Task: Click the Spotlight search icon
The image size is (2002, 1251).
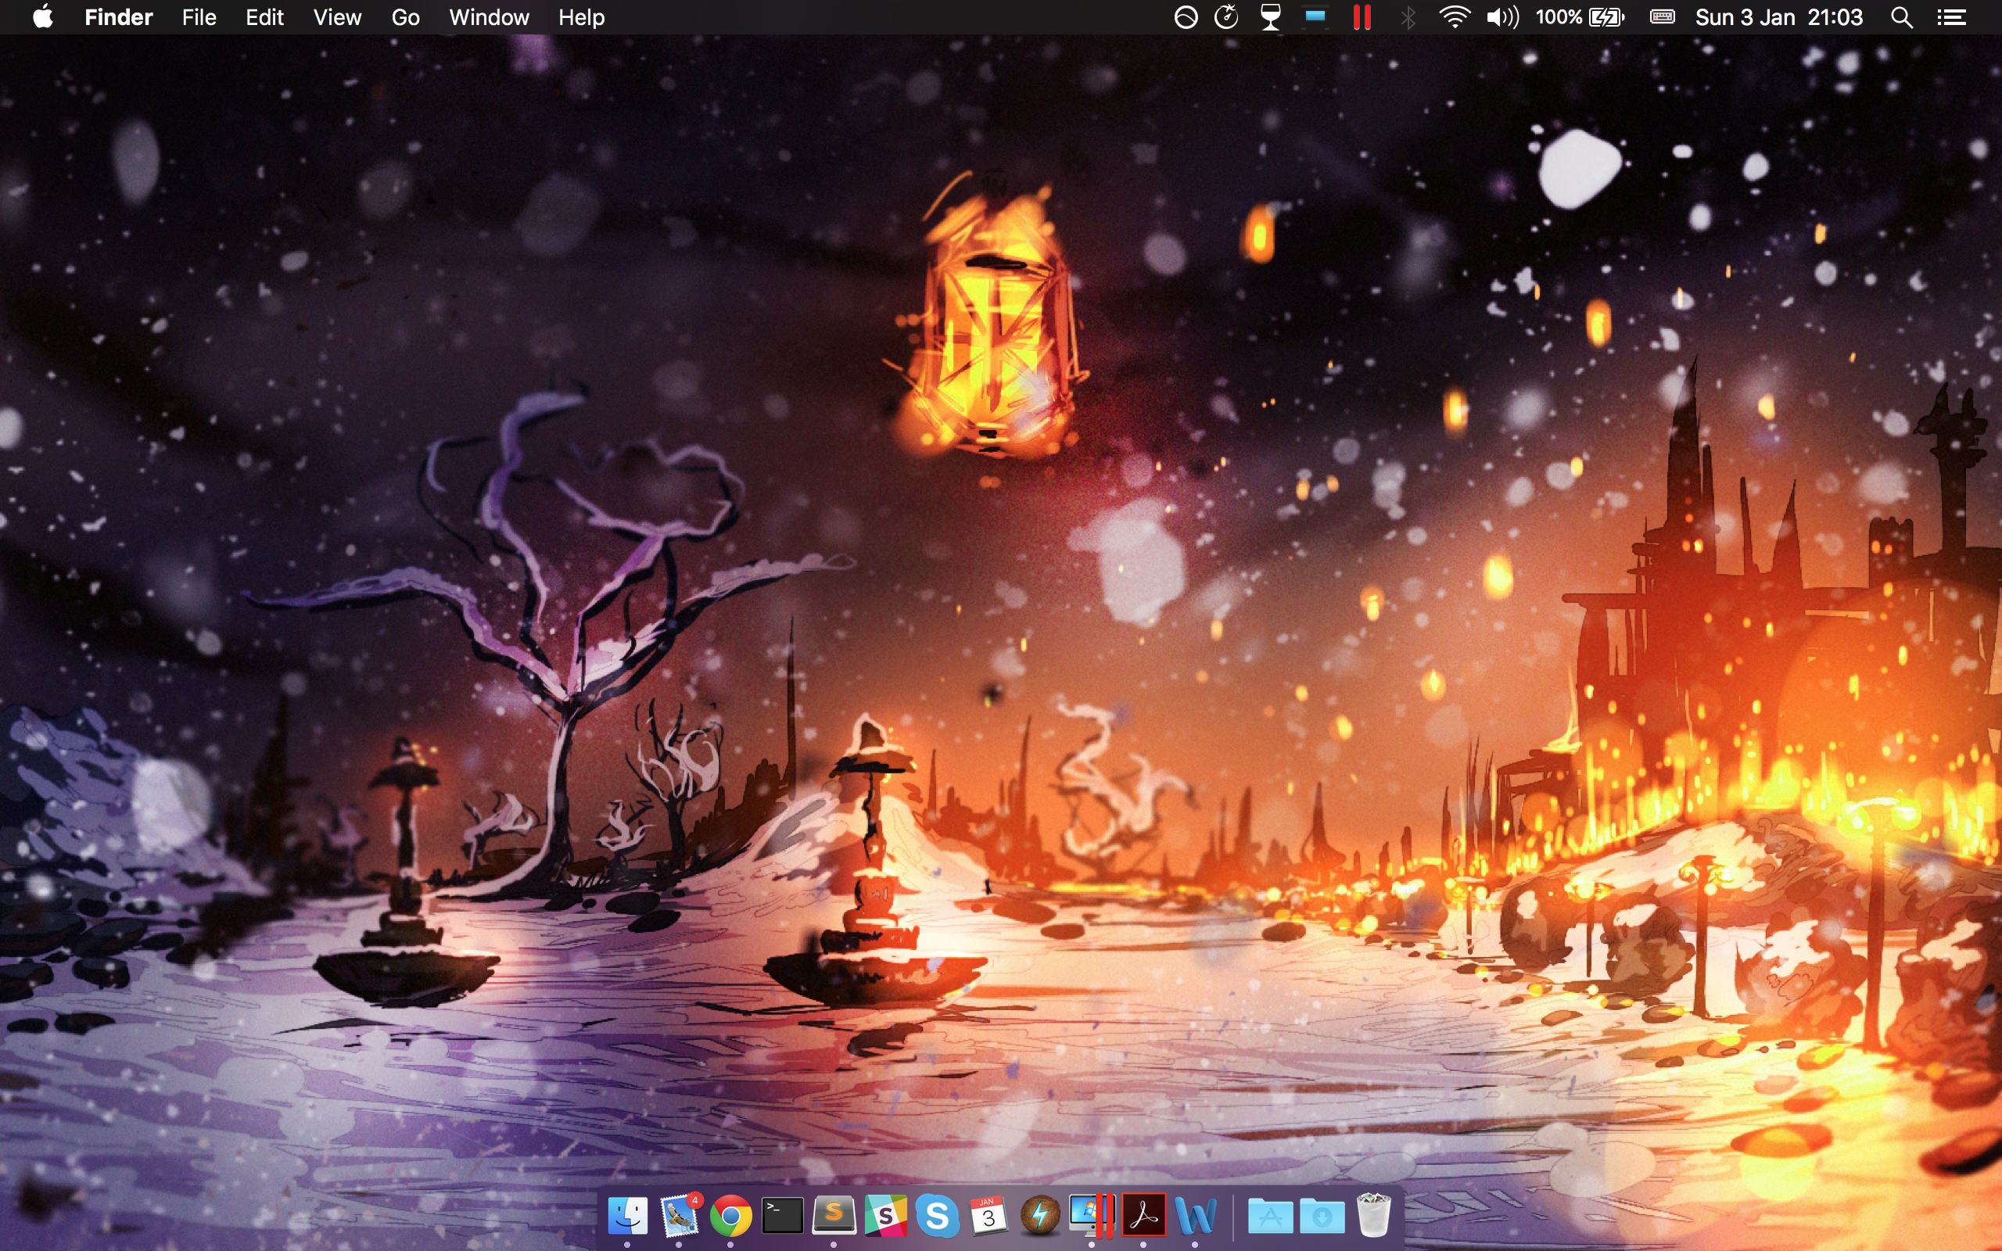Action: click(x=1901, y=17)
